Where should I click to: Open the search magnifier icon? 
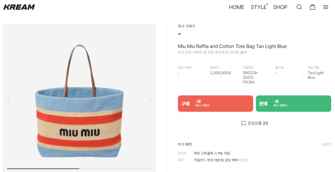299,7
